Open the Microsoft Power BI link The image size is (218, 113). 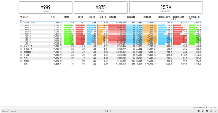coord(9,111)
